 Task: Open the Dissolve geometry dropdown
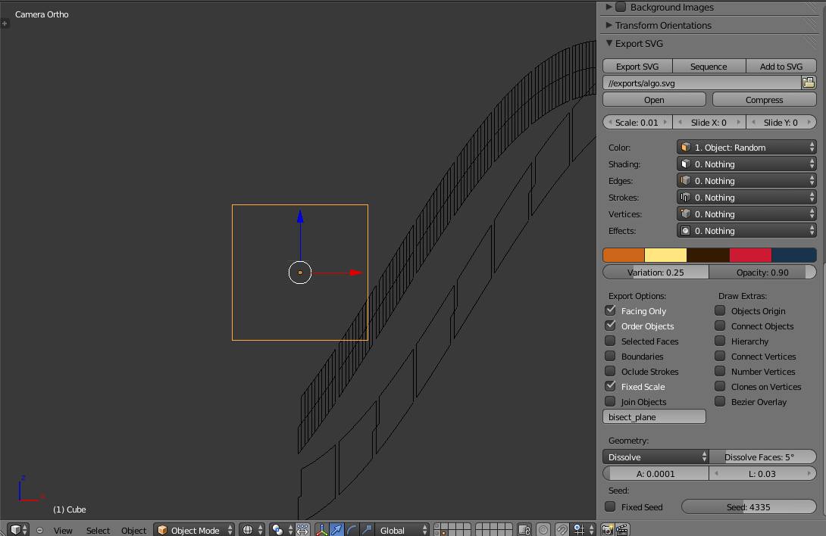point(655,457)
